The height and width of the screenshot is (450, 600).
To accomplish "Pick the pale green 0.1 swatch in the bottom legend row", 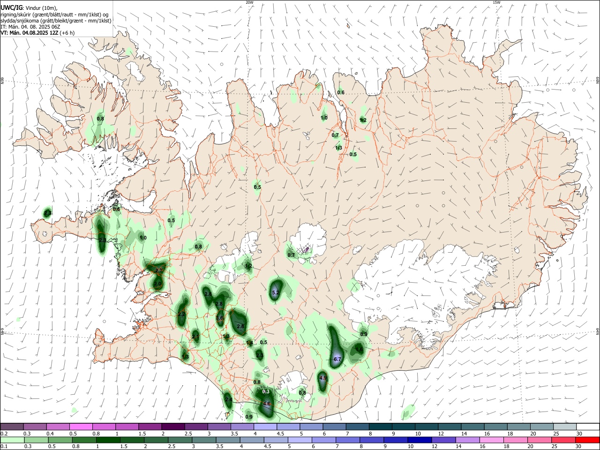I will (12, 440).
